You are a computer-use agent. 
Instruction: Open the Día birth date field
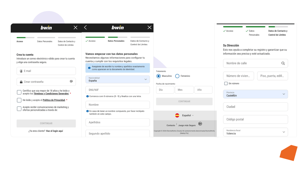165,90
